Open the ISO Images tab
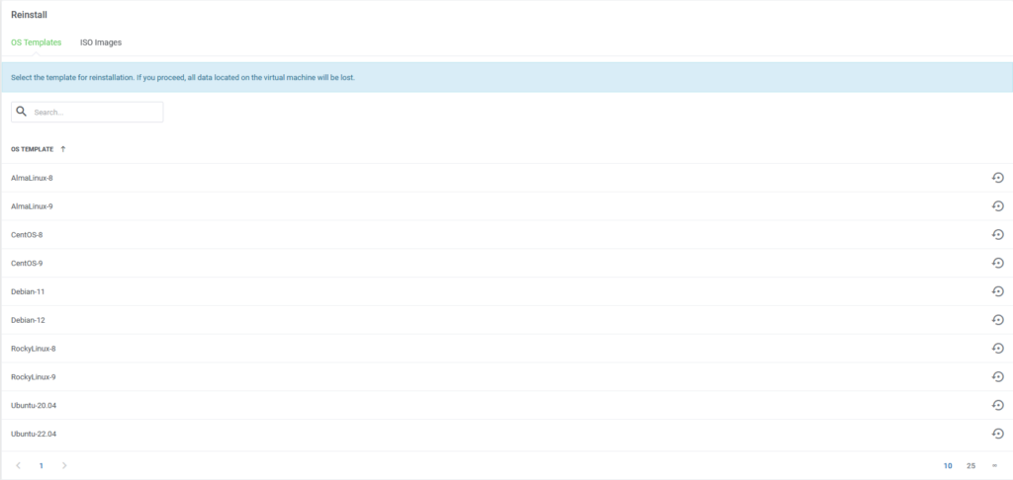This screenshot has width=1013, height=480. [101, 42]
